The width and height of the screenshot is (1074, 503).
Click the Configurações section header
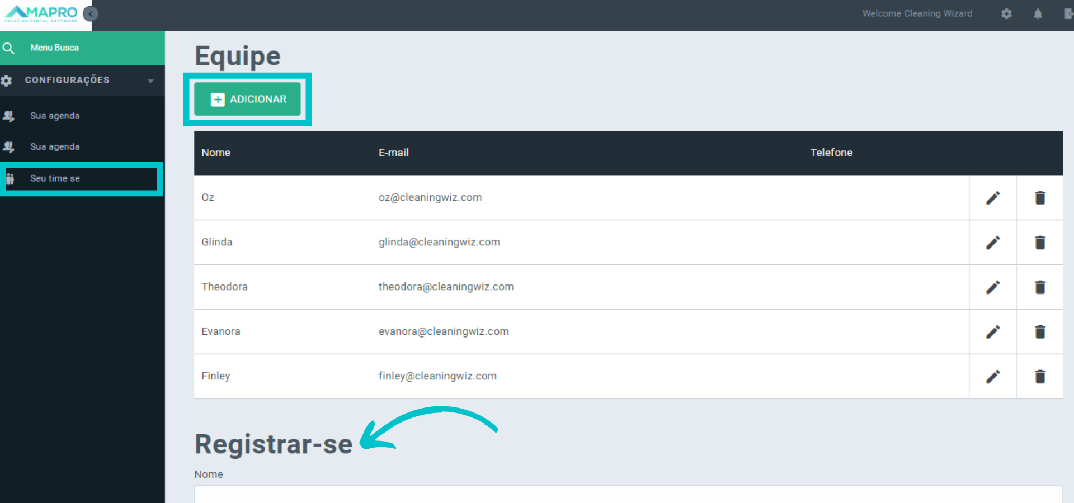[x=67, y=80]
